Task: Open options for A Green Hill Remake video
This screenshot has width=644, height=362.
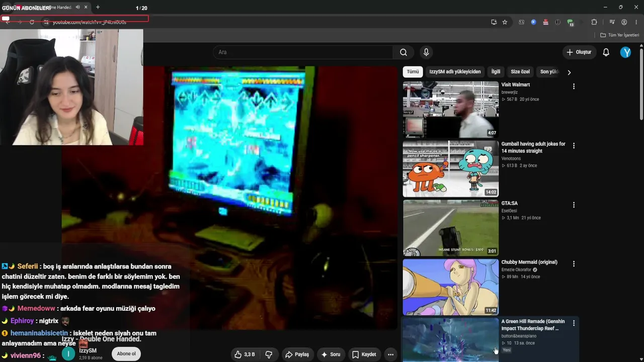Action: [x=574, y=323]
